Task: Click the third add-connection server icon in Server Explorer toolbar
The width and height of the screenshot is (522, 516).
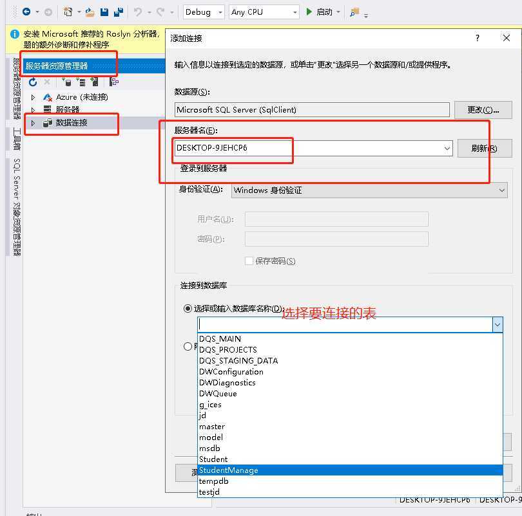Action: (95, 82)
